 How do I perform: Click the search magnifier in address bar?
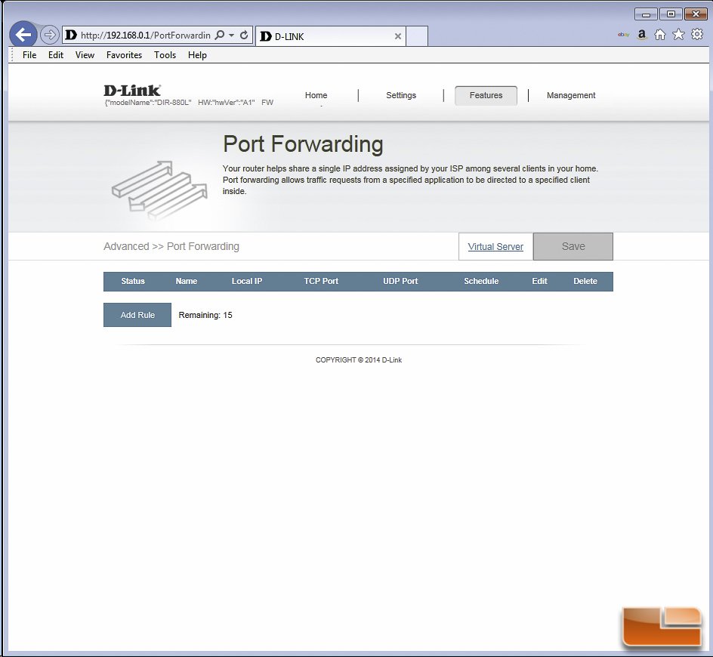click(x=220, y=35)
